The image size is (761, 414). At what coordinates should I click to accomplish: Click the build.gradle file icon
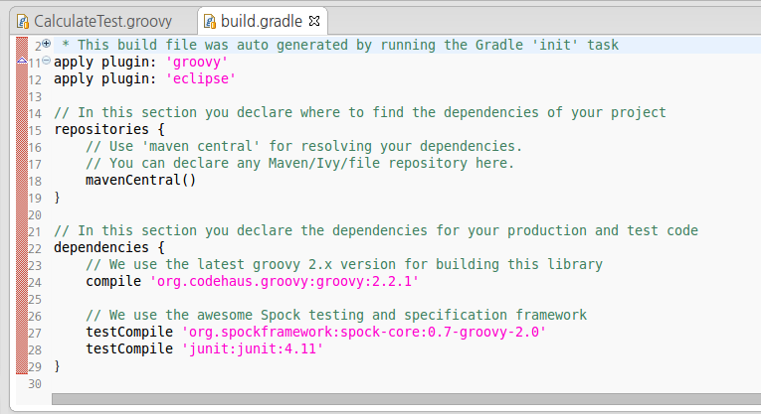210,21
